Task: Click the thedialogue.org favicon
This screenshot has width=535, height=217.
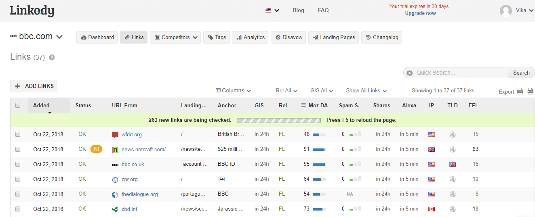Action: pos(115,194)
